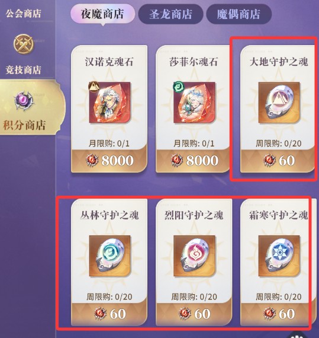Tap the 大地守护之魂 mountain stone icon

tap(279, 103)
